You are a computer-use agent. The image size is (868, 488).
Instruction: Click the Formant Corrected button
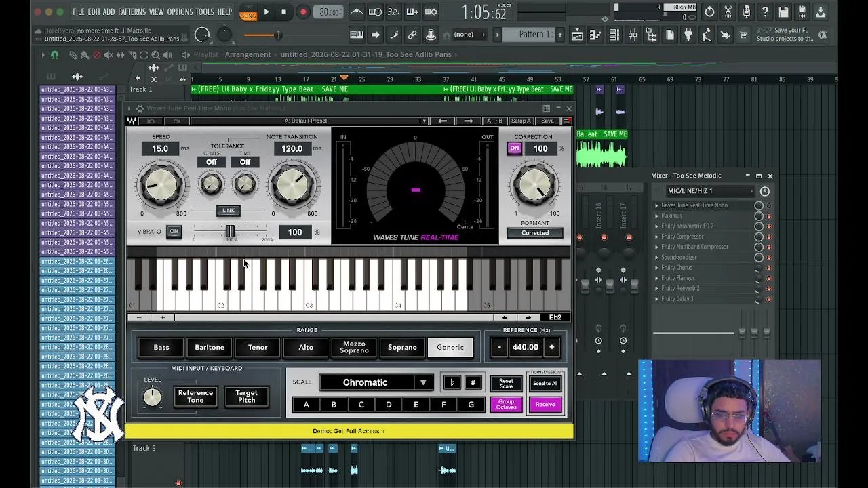coord(535,232)
